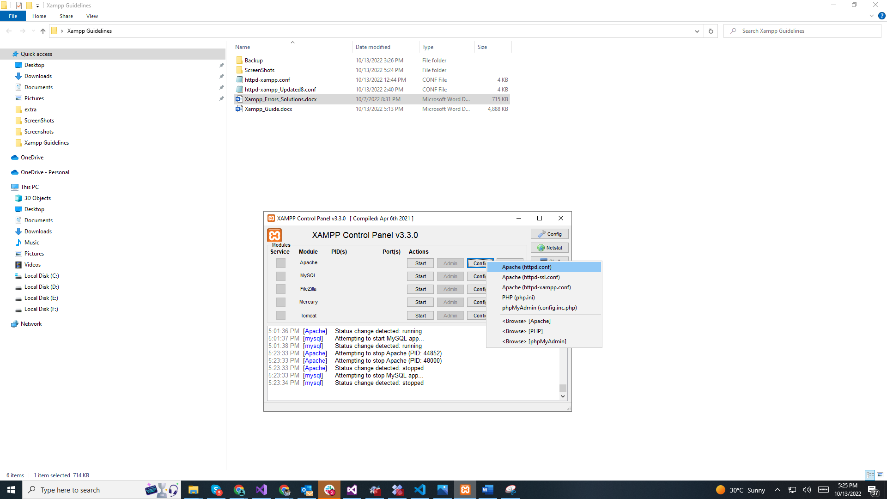Open address bar history dropdown

click(697, 31)
